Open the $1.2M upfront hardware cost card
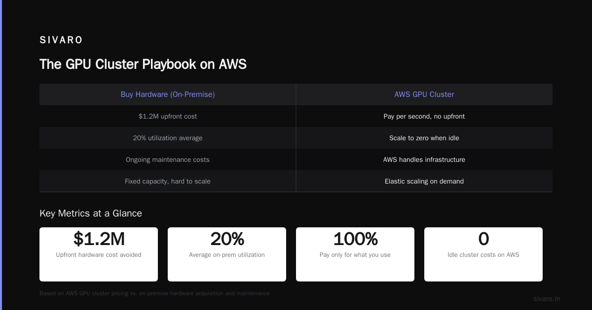The image size is (592, 310). (x=99, y=254)
